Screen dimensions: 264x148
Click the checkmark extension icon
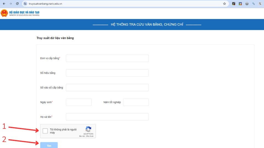(x=233, y=4)
